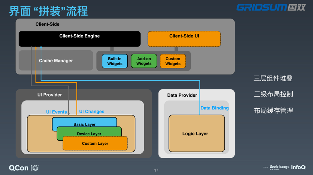313x175 pixels.
Task: Select the Cache Manager box
Action: click(56, 61)
